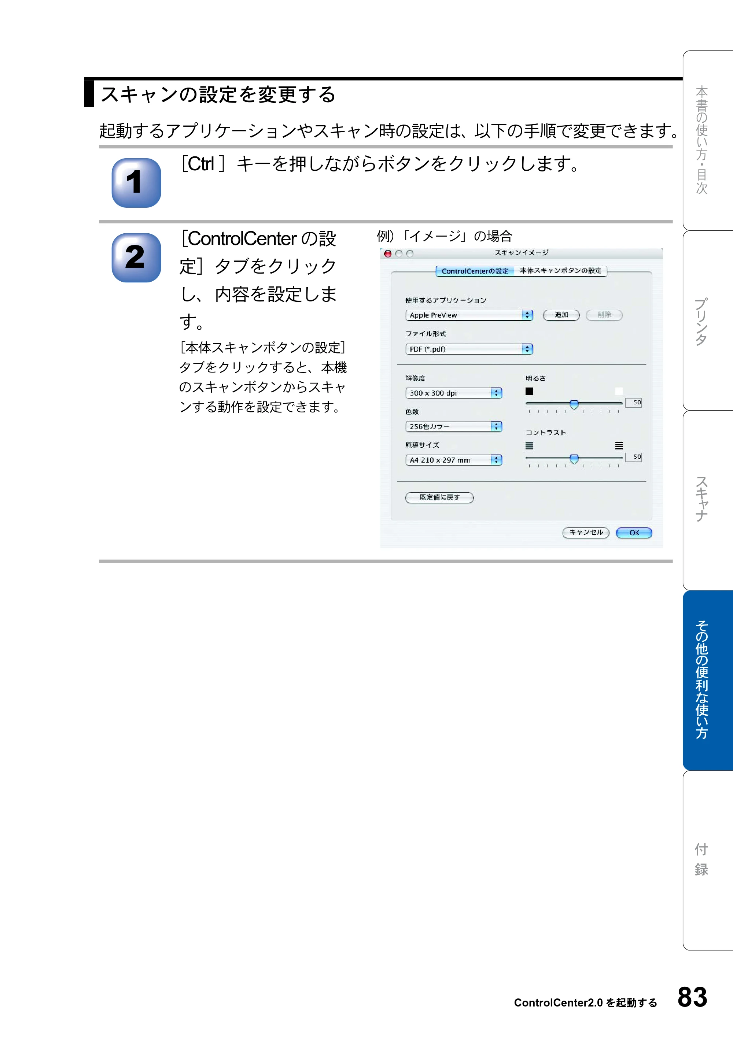Click the footer text ControlCenter2.0 を起動する
The image size is (733, 1038).
[x=586, y=1003]
